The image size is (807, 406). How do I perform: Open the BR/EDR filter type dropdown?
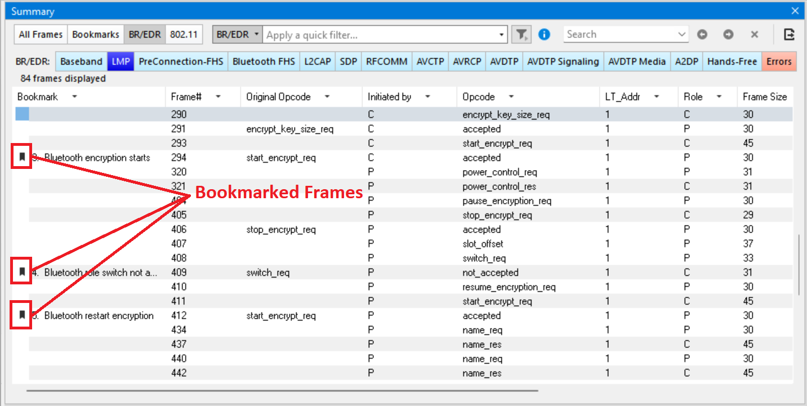237,34
